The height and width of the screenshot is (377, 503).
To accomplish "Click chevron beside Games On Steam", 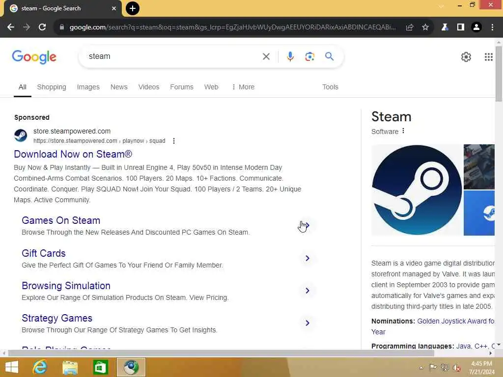I will pyautogui.click(x=307, y=225).
